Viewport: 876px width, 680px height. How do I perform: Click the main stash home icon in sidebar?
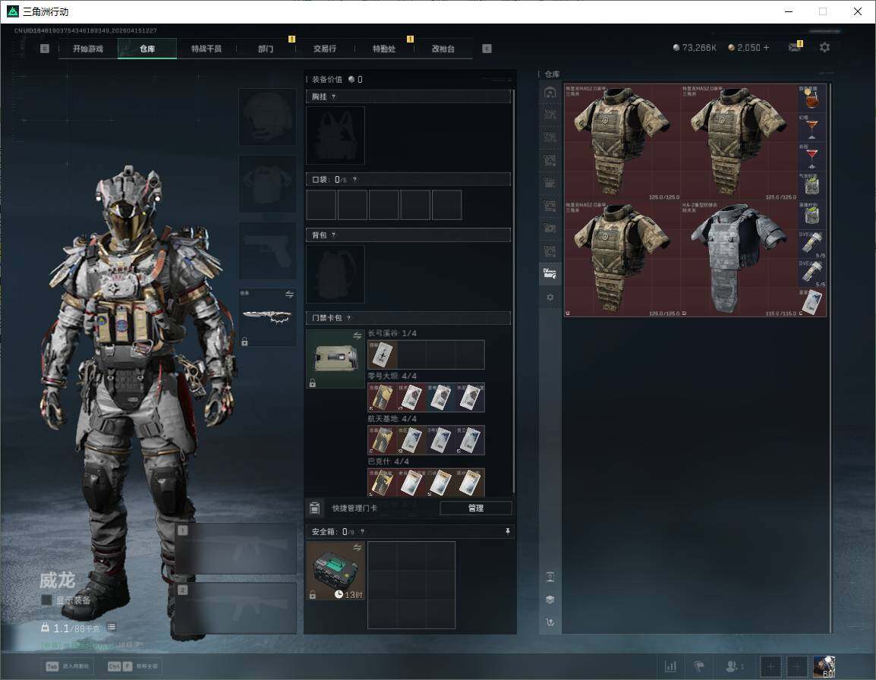pyautogui.click(x=550, y=92)
